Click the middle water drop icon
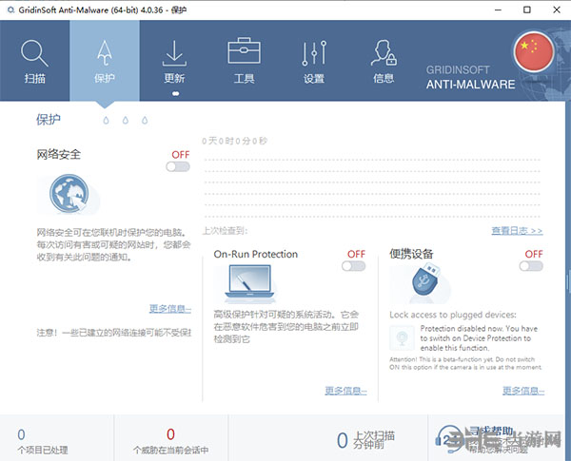The width and height of the screenshot is (571, 461). coord(126,120)
